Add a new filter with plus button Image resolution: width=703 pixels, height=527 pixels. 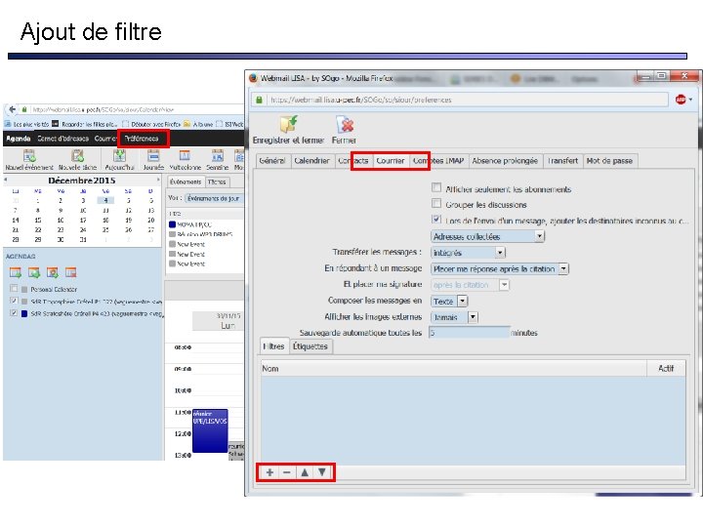[x=269, y=472]
